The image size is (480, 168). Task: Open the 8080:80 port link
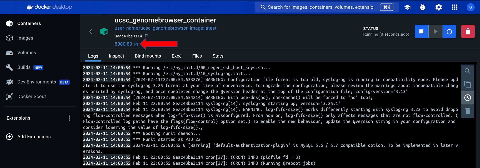(x=123, y=44)
